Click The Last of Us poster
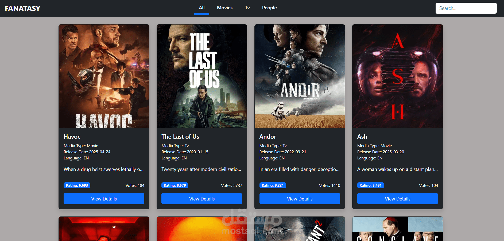Viewport: 504px width, 241px height. [x=202, y=76]
